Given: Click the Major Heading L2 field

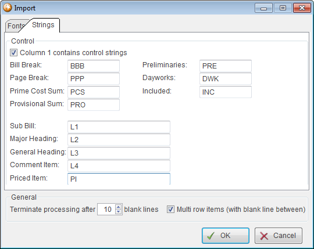Looking at the screenshot, I should click(x=119, y=139).
